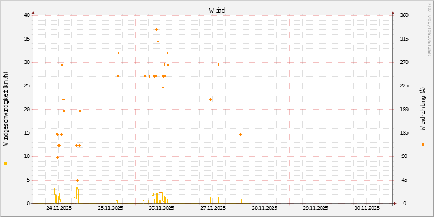Image resolution: width=434 pixels, height=217 pixels.
Task: Select the 24.11.2025 date label
Action: click(59, 208)
